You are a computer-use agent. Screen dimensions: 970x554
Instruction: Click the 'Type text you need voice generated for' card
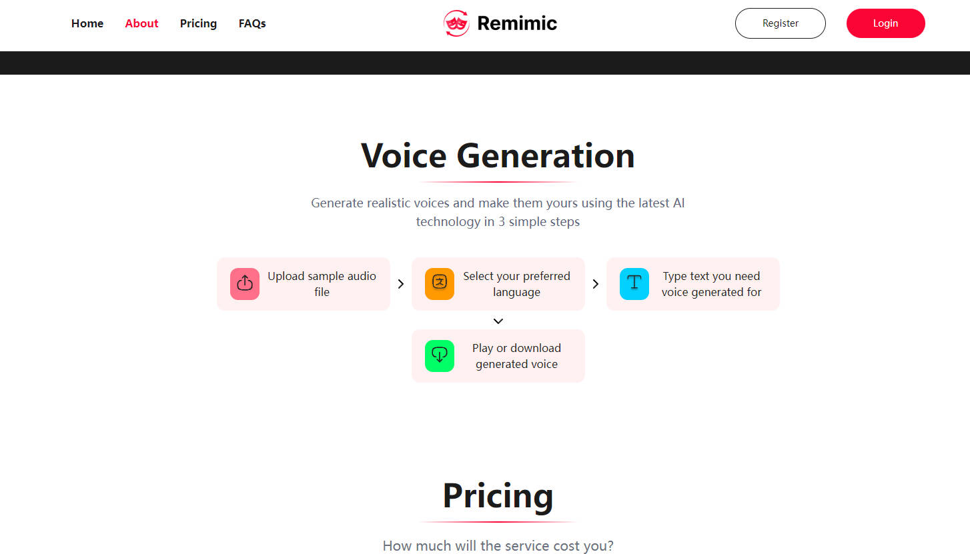tap(692, 283)
